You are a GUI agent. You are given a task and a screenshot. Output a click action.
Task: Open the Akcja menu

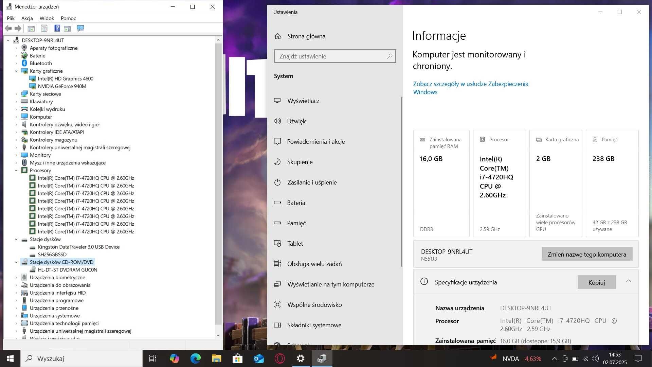tap(27, 18)
